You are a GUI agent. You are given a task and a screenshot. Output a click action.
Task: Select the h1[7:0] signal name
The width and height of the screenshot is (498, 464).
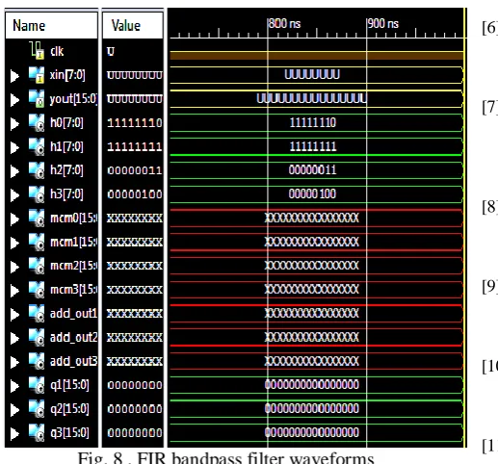tap(66, 147)
